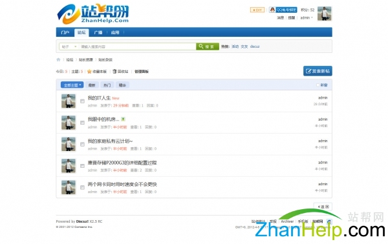Click the star favorite-this-board icon
Screen dimensions: 388x244
point(89,72)
